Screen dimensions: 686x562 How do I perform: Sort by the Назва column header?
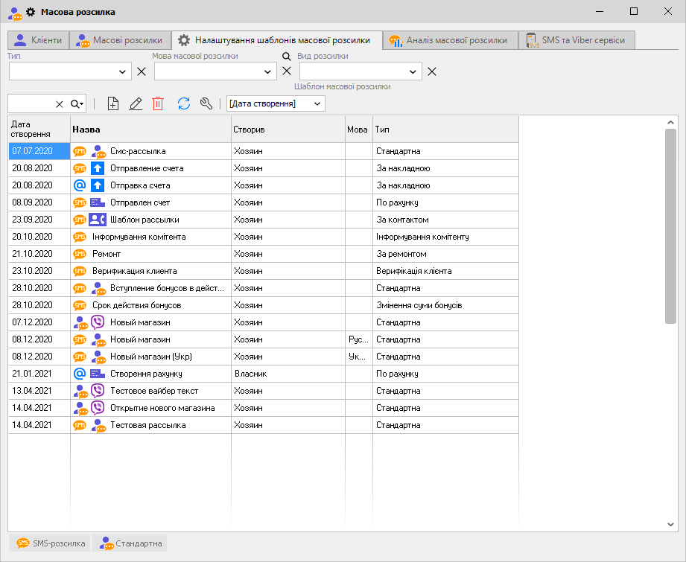[x=150, y=130]
